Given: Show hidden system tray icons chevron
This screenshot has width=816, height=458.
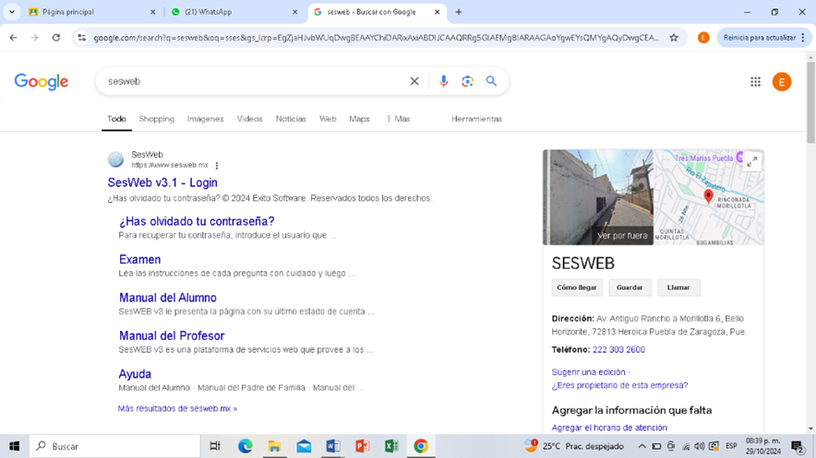Looking at the screenshot, I should pos(642,446).
